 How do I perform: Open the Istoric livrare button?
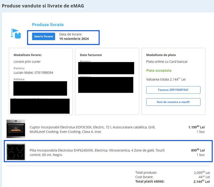(43, 36)
